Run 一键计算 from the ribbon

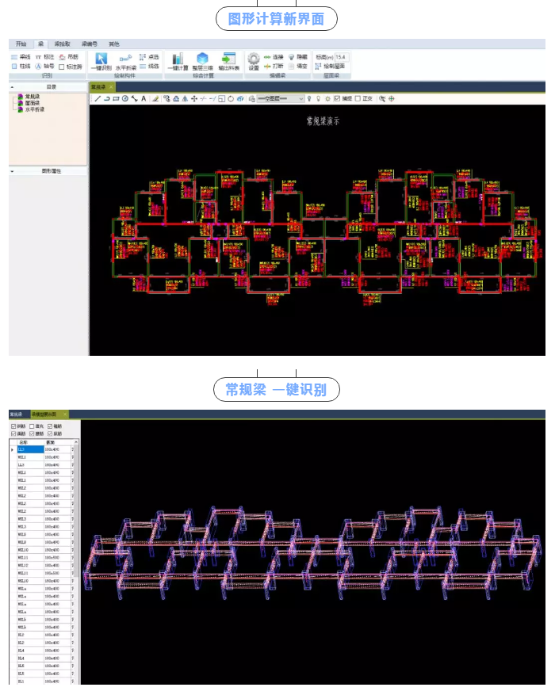click(178, 60)
